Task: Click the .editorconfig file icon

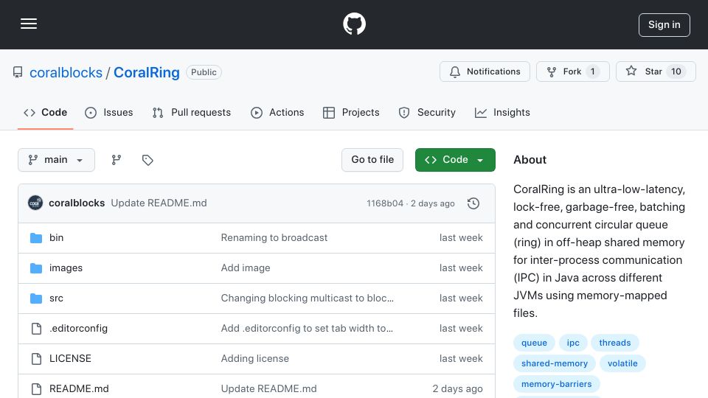Action: point(36,329)
